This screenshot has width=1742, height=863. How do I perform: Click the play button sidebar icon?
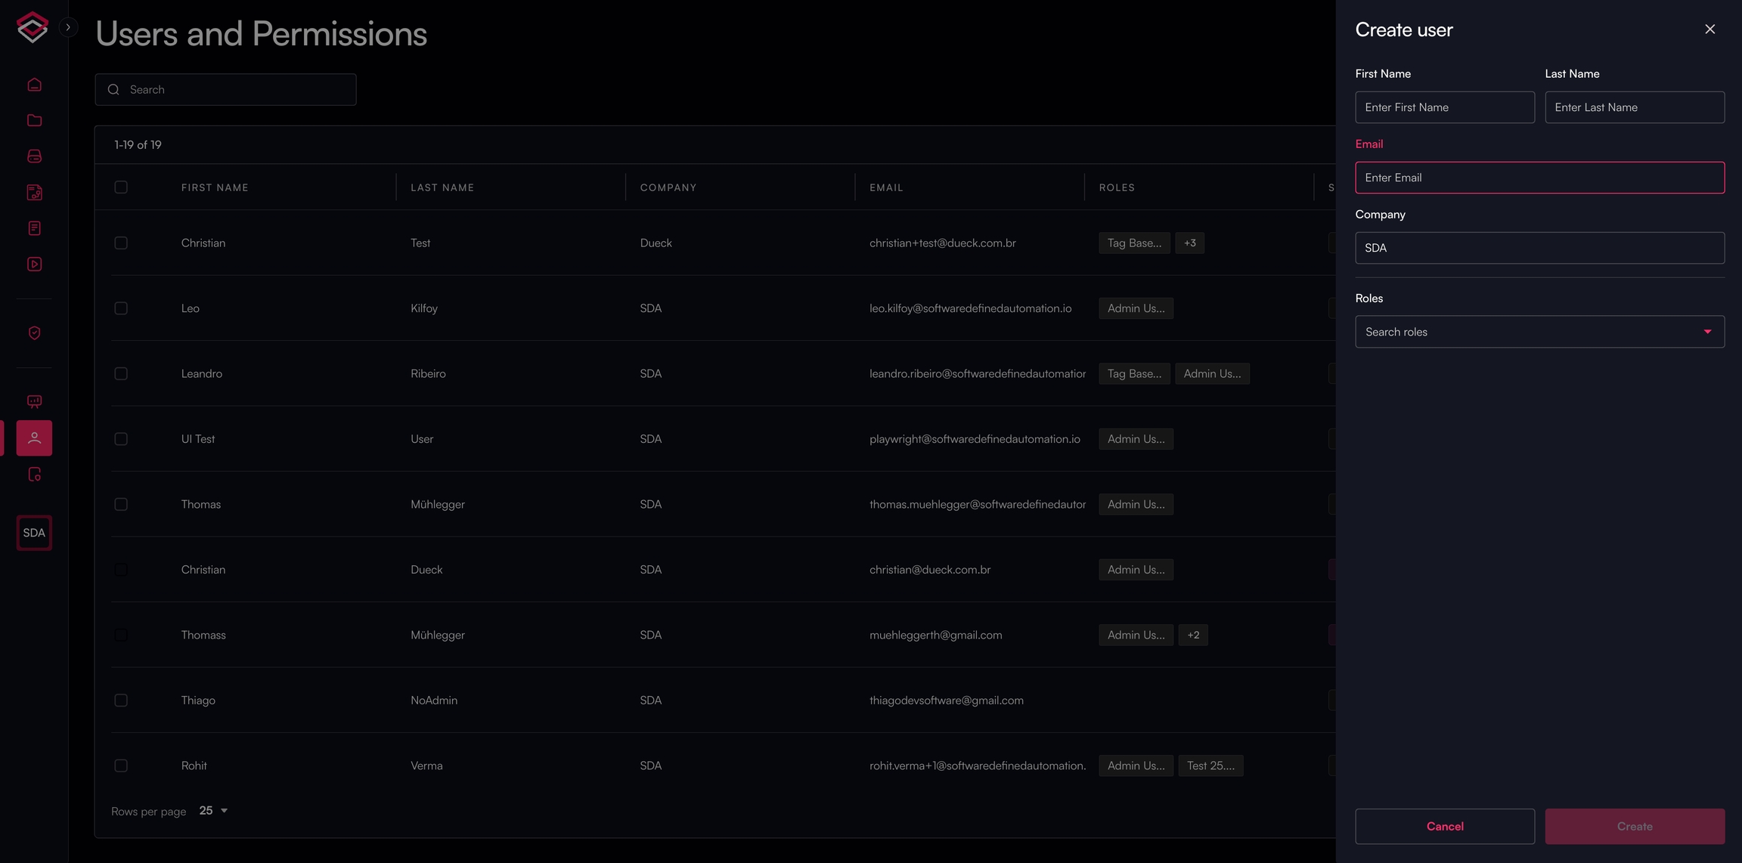pyautogui.click(x=34, y=264)
